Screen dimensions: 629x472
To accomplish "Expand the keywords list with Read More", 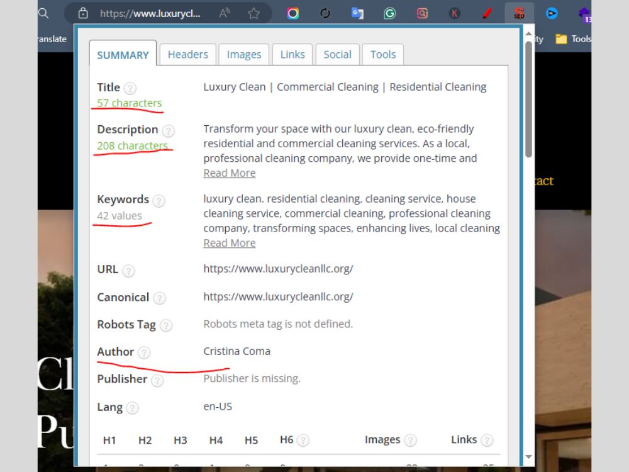I will point(230,243).
